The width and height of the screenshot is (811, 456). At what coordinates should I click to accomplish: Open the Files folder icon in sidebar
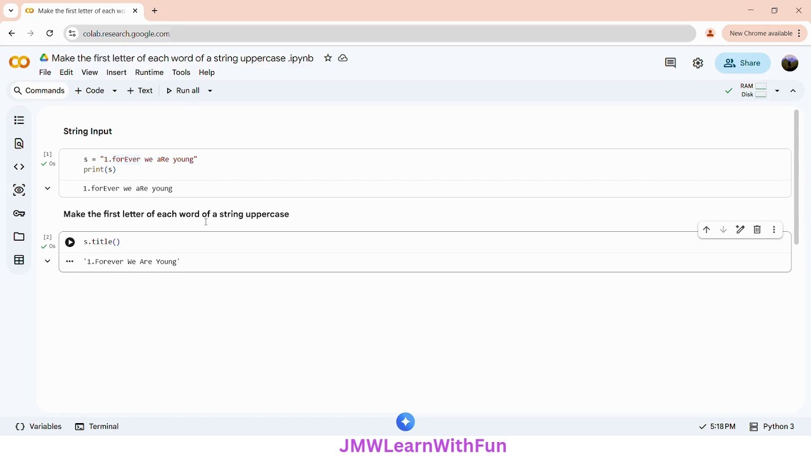pos(19,237)
